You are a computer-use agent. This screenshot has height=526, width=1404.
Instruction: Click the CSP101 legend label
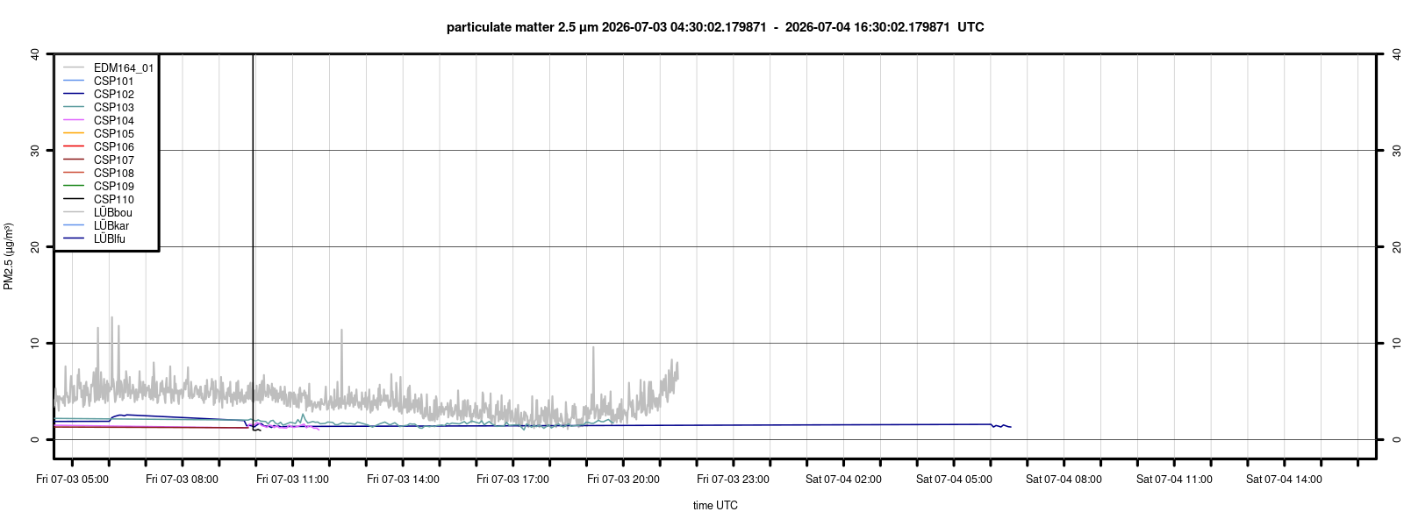[x=114, y=81]
